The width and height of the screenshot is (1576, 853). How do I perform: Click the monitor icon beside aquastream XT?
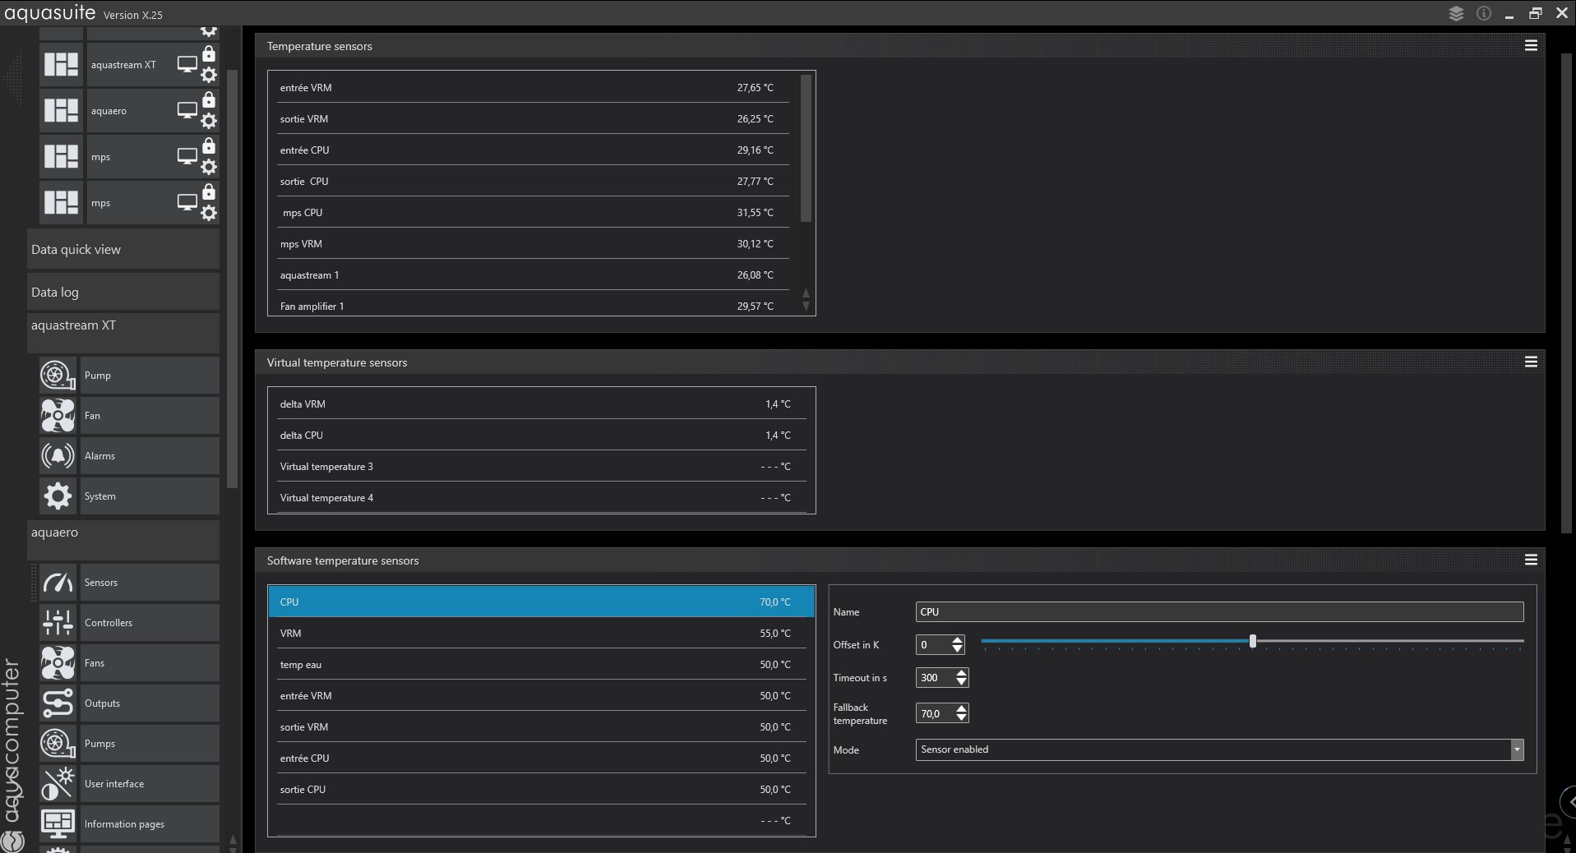tap(187, 65)
